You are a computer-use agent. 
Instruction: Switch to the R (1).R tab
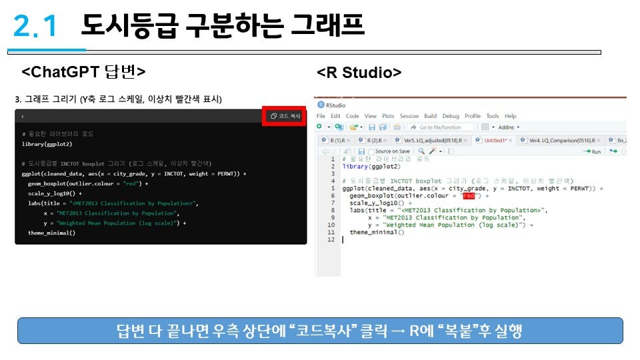(x=337, y=141)
